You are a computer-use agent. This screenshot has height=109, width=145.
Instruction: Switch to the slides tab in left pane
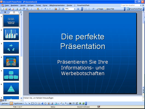pyautogui.click(x=14, y=12)
